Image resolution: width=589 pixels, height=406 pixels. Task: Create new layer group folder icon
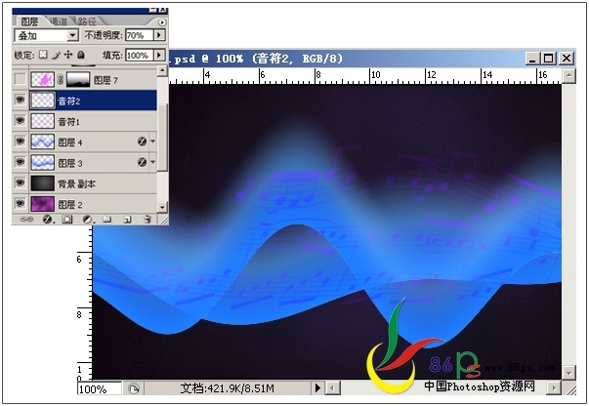(107, 220)
